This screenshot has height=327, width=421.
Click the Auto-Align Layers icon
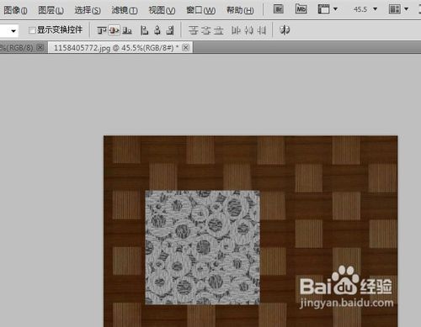point(285,29)
